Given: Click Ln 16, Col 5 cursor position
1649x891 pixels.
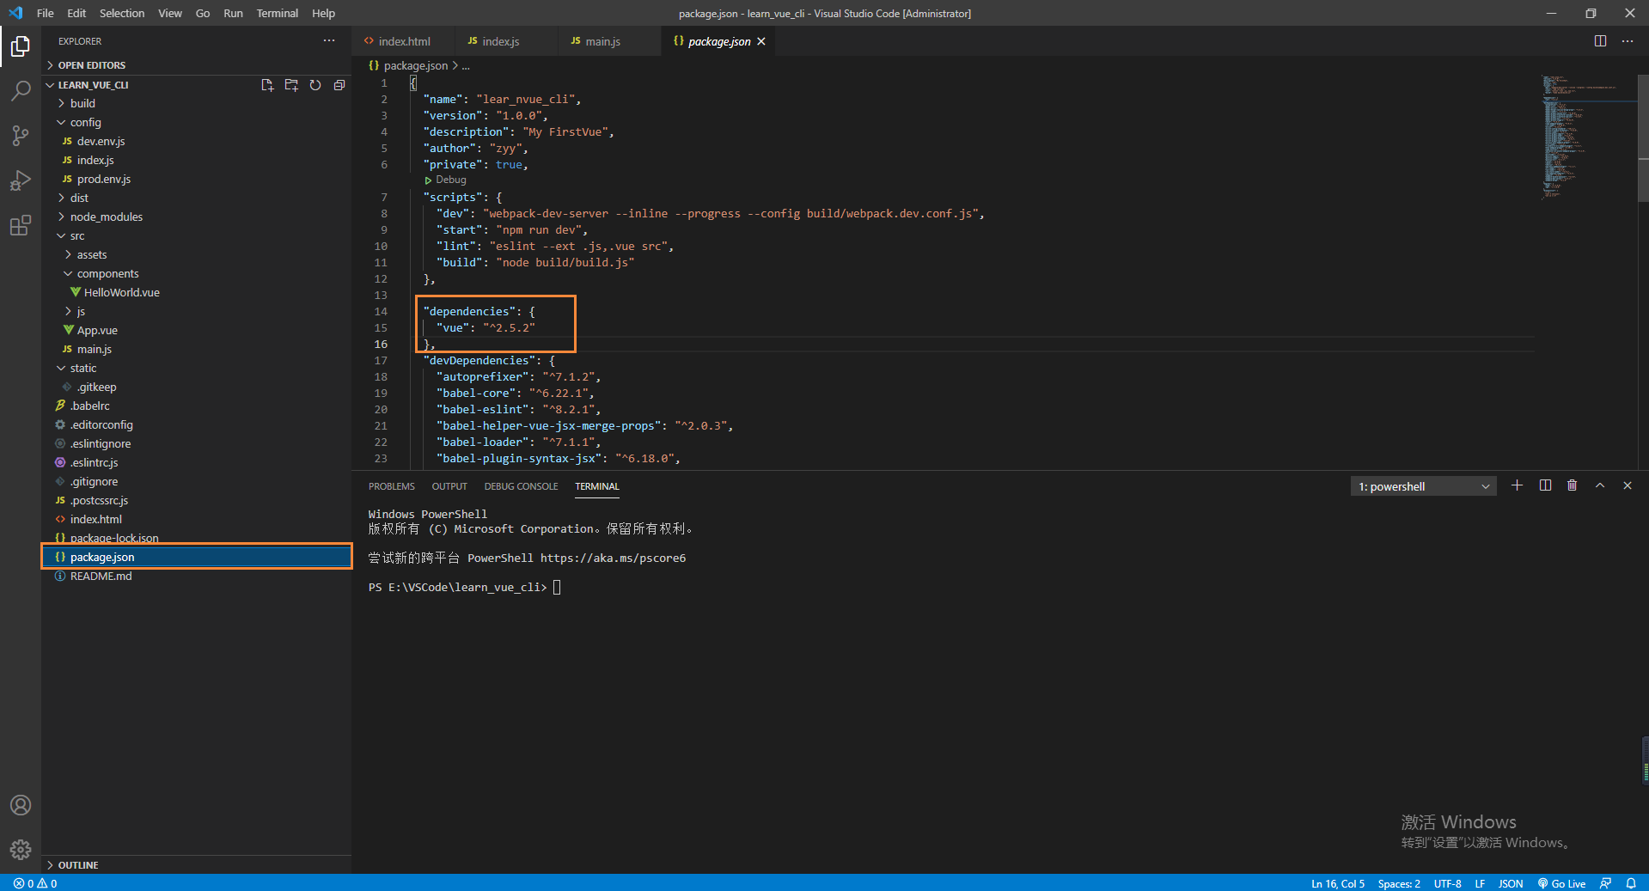Looking at the screenshot, I should [x=1337, y=883].
